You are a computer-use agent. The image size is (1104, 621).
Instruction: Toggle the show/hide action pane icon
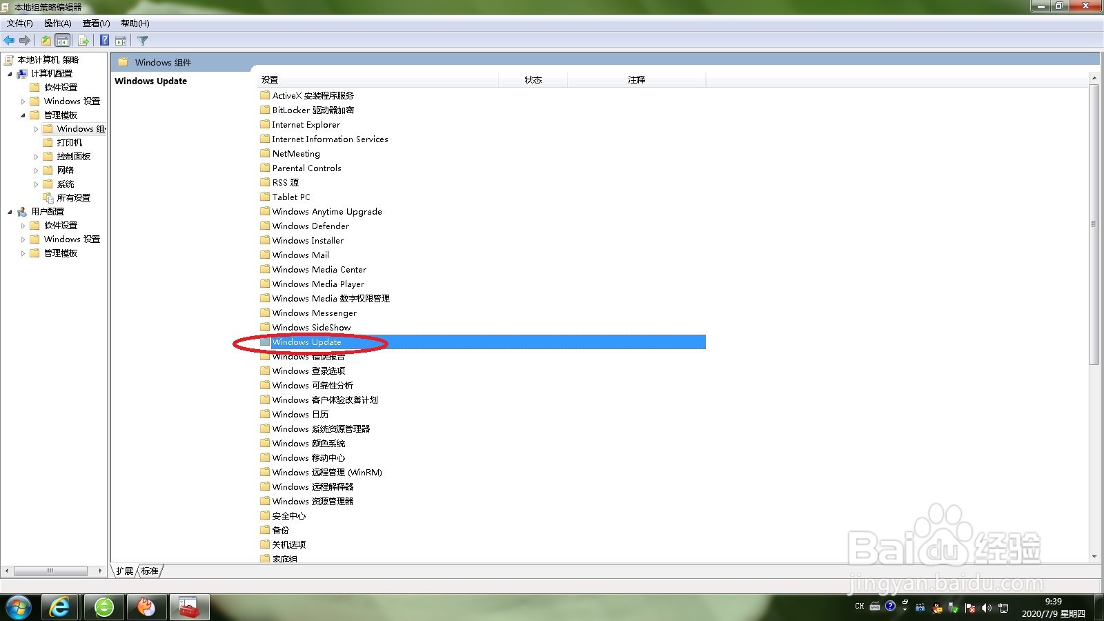(121, 41)
